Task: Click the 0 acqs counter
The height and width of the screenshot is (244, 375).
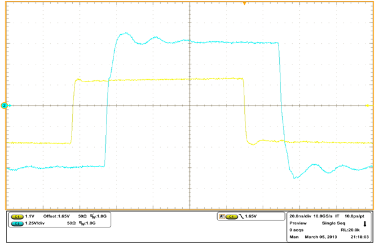Action: tap(296, 230)
